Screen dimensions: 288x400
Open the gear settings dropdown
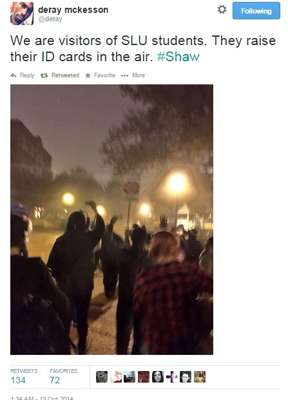222,10
